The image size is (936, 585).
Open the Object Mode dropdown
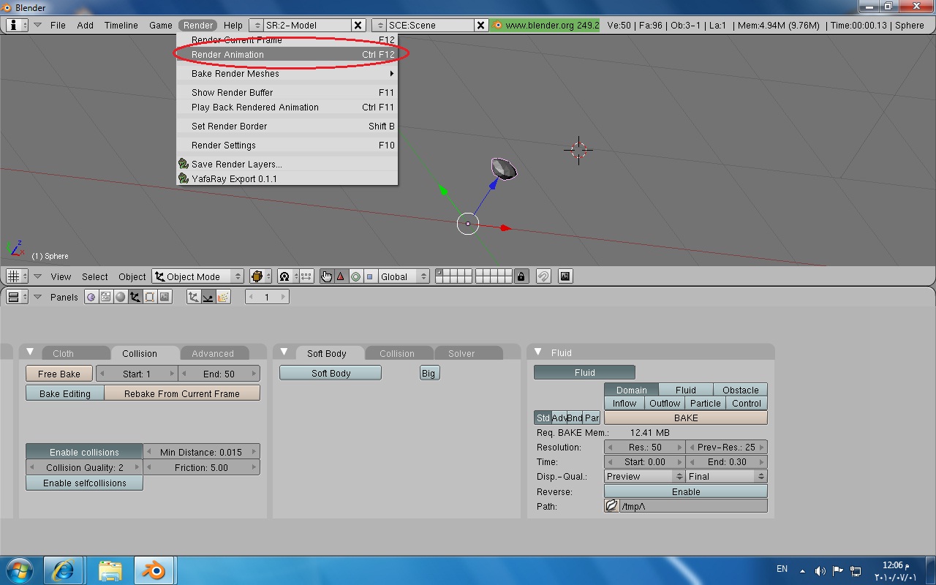(198, 276)
